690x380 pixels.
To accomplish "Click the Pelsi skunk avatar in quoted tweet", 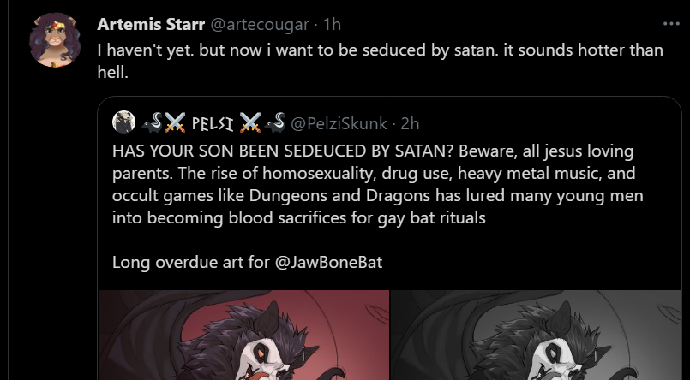I will coord(123,122).
